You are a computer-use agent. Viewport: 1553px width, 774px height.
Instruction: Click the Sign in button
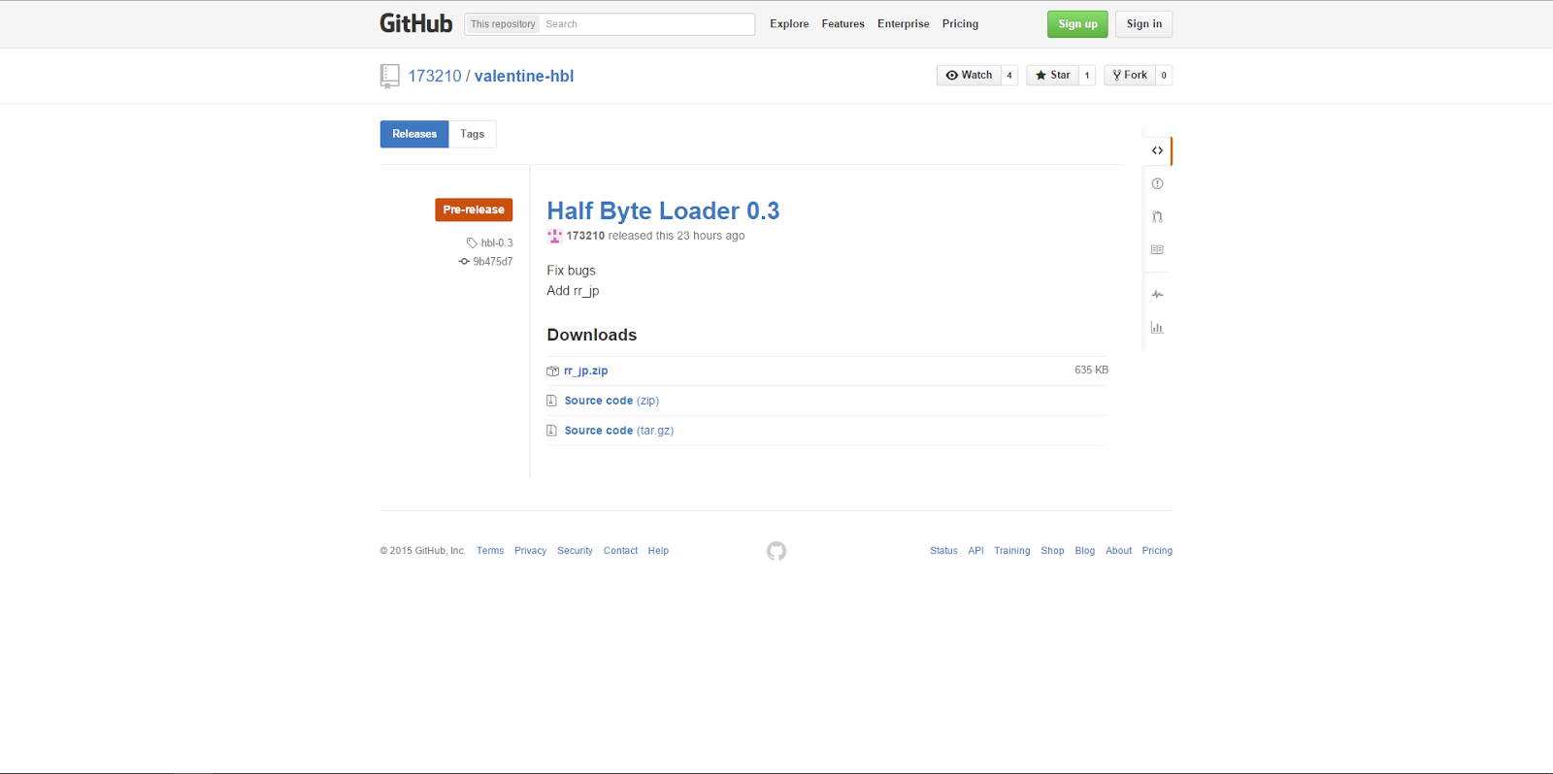click(1144, 24)
